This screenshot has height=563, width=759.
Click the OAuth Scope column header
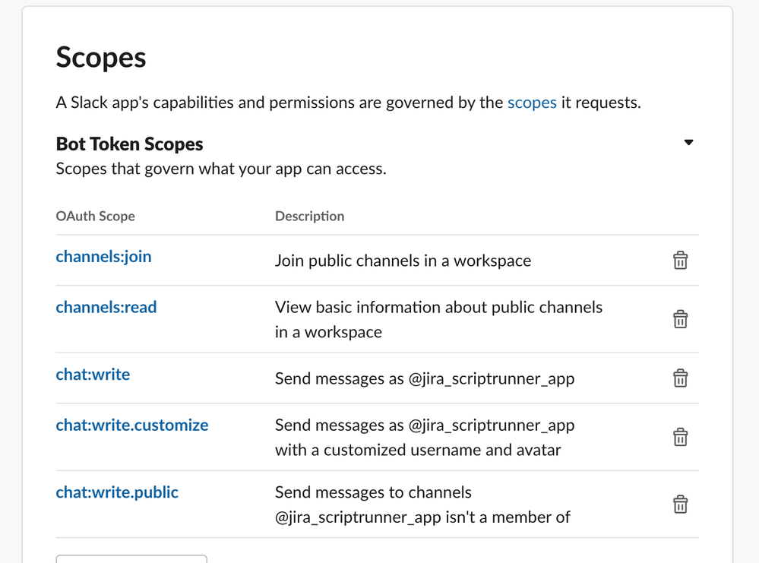click(x=96, y=216)
